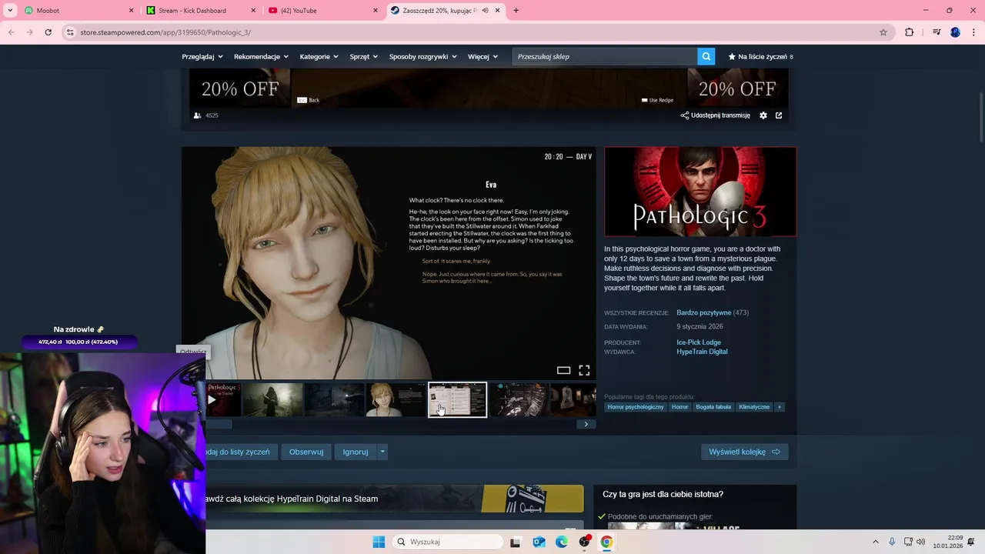View site information icon in address bar

pos(70,32)
